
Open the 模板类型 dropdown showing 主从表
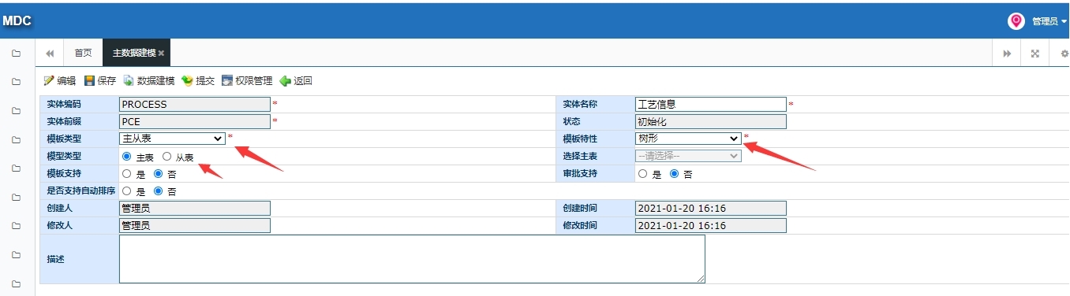click(x=172, y=138)
